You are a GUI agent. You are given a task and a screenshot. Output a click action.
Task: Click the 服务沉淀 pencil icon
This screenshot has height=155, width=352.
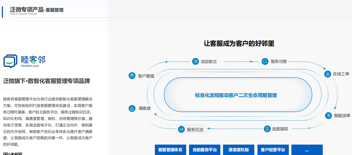click(x=181, y=129)
